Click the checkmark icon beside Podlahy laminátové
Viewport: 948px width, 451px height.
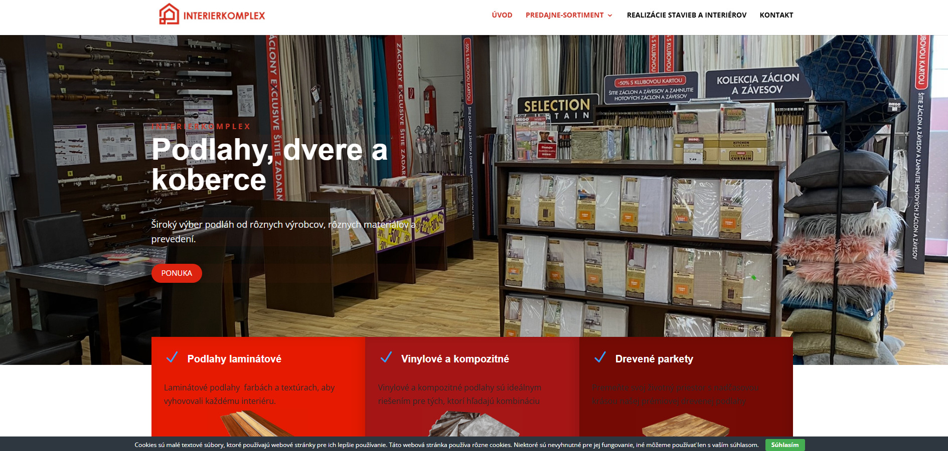tap(172, 357)
